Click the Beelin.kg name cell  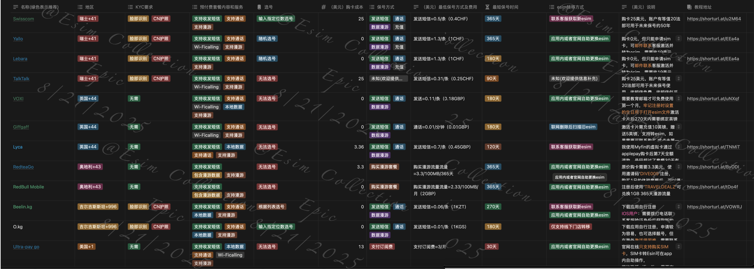(x=23, y=207)
